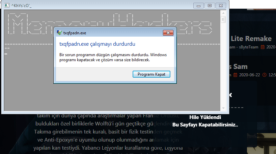Click the 2020-06-22 date text
Image resolution: width=276 pixels, height=154 pixels.
pos(249,75)
